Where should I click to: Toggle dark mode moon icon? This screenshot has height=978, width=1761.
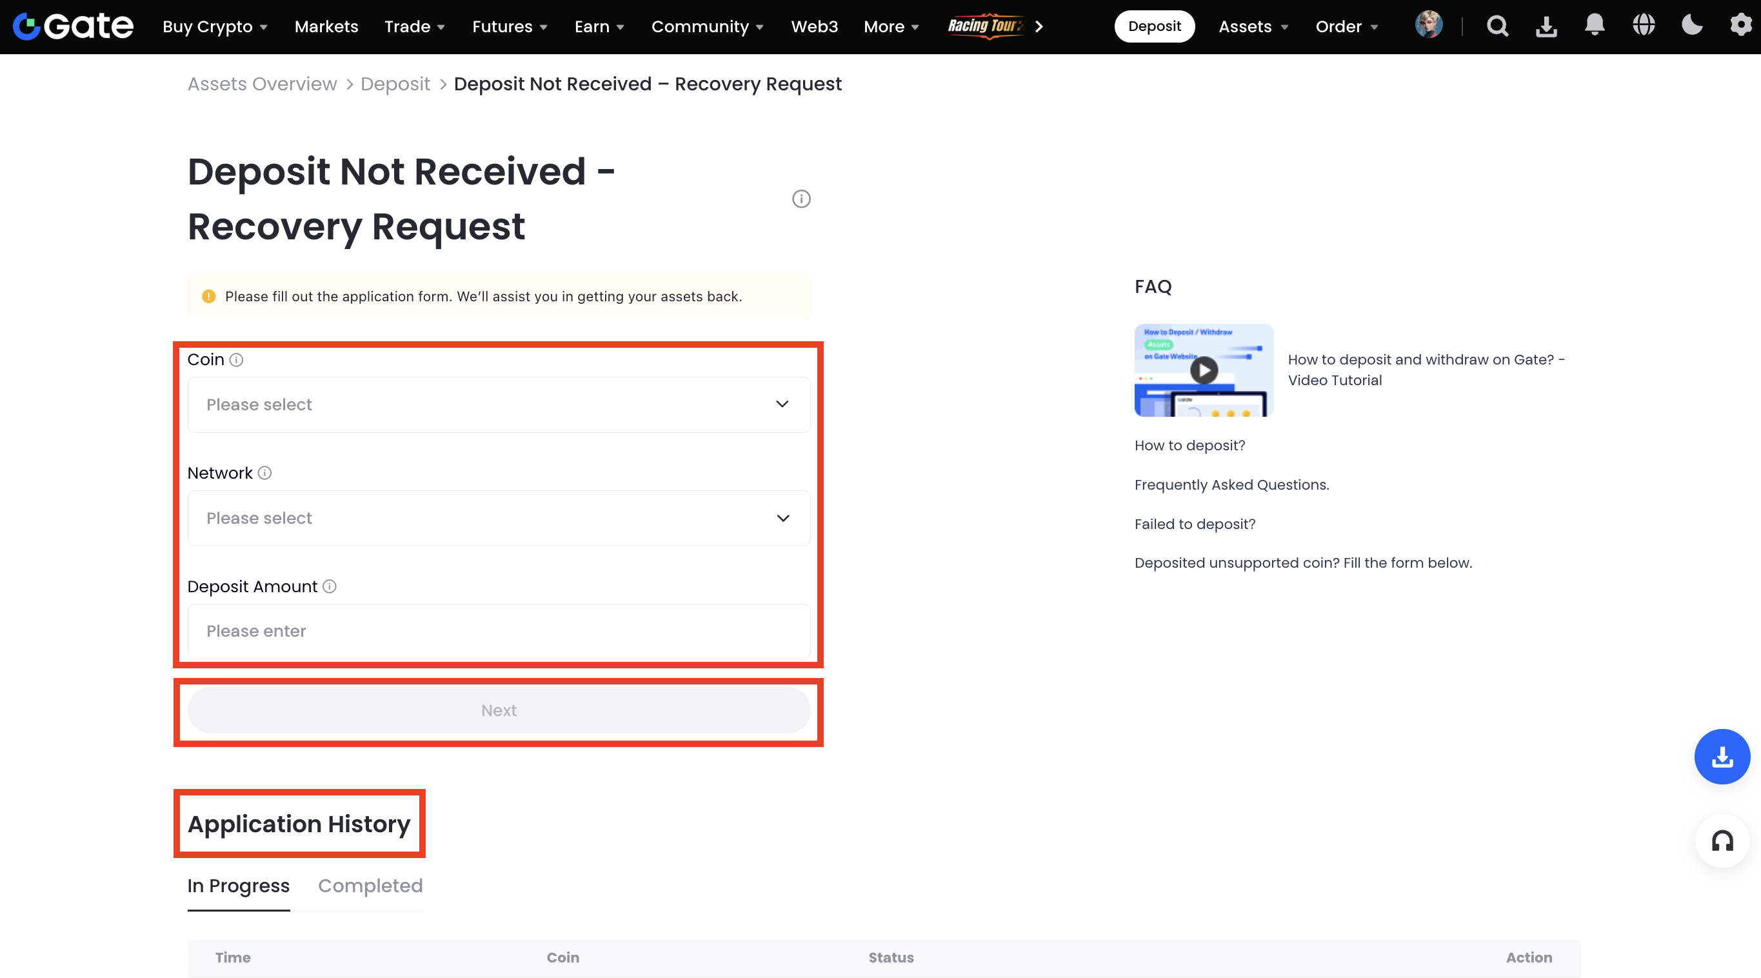pyautogui.click(x=1692, y=26)
